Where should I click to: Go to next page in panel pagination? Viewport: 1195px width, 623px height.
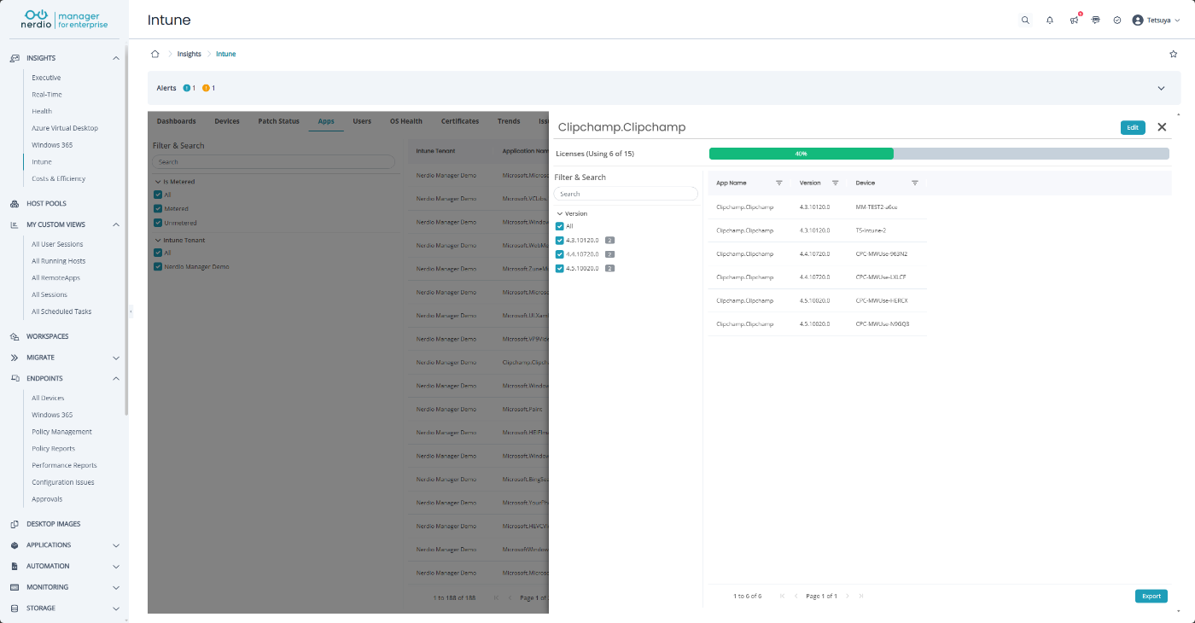click(848, 596)
